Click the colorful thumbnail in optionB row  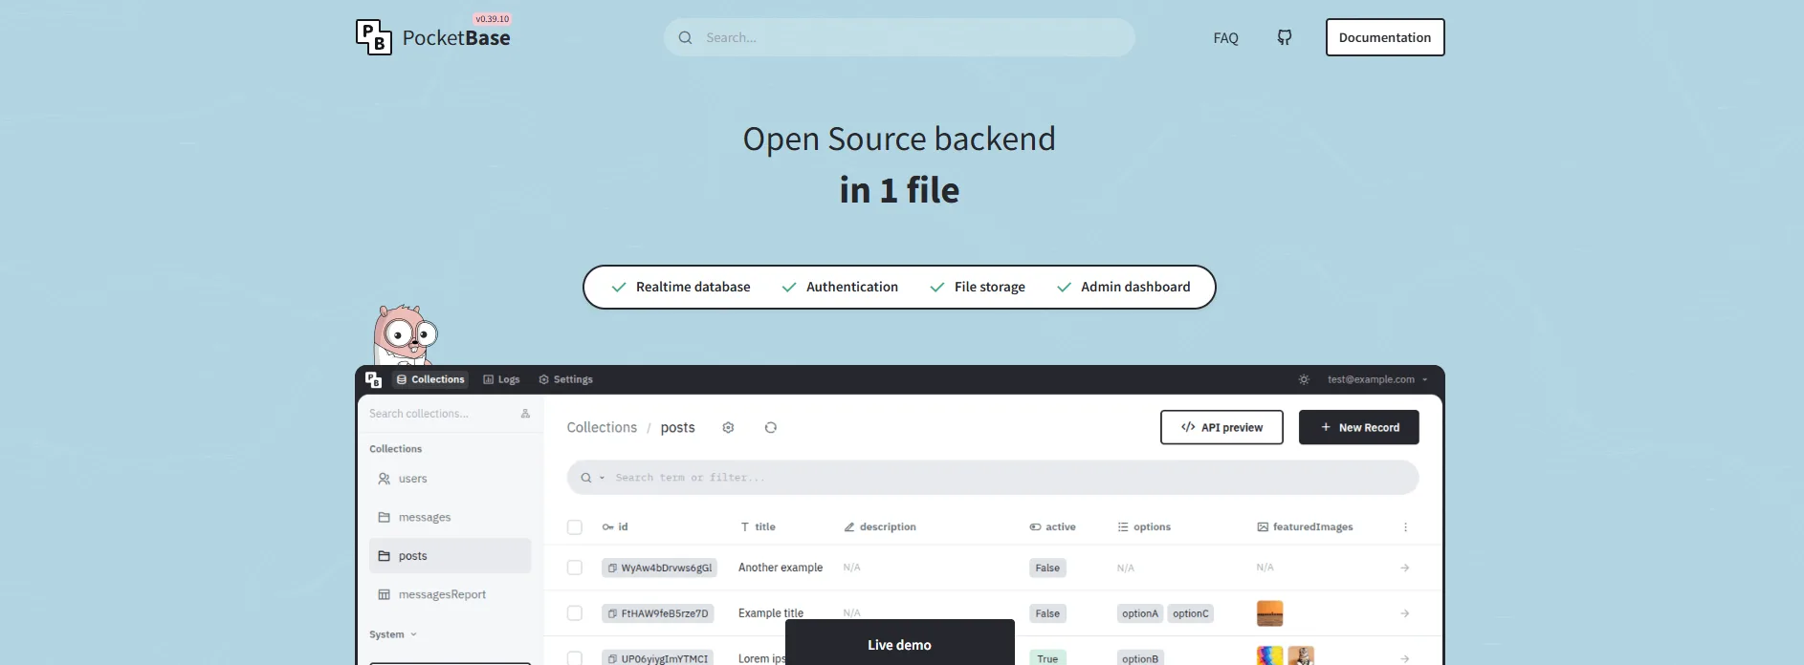tap(1269, 656)
